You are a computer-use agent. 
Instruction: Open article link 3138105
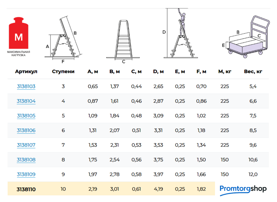pyautogui.click(x=26, y=116)
